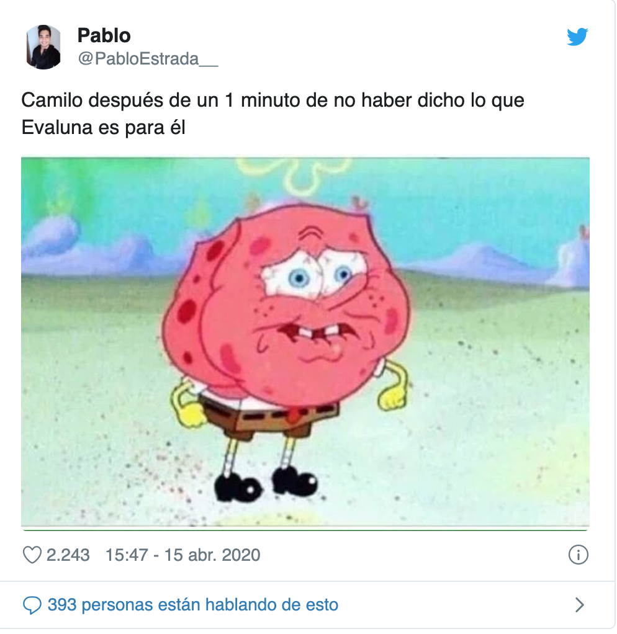Screen dimensions: 617x634
Task: Click the yellow flower cloud above SpongeBob
Action: 295,175
